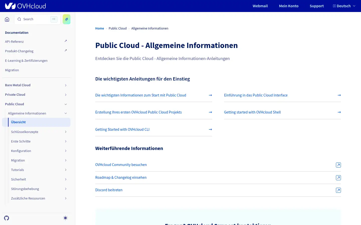The image size is (361, 225).
Task: Click the magnifier icon in Search box
Action: [x=19, y=19]
